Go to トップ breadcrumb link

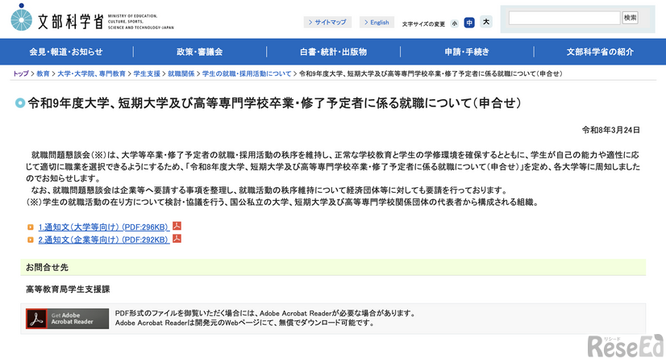(20, 73)
